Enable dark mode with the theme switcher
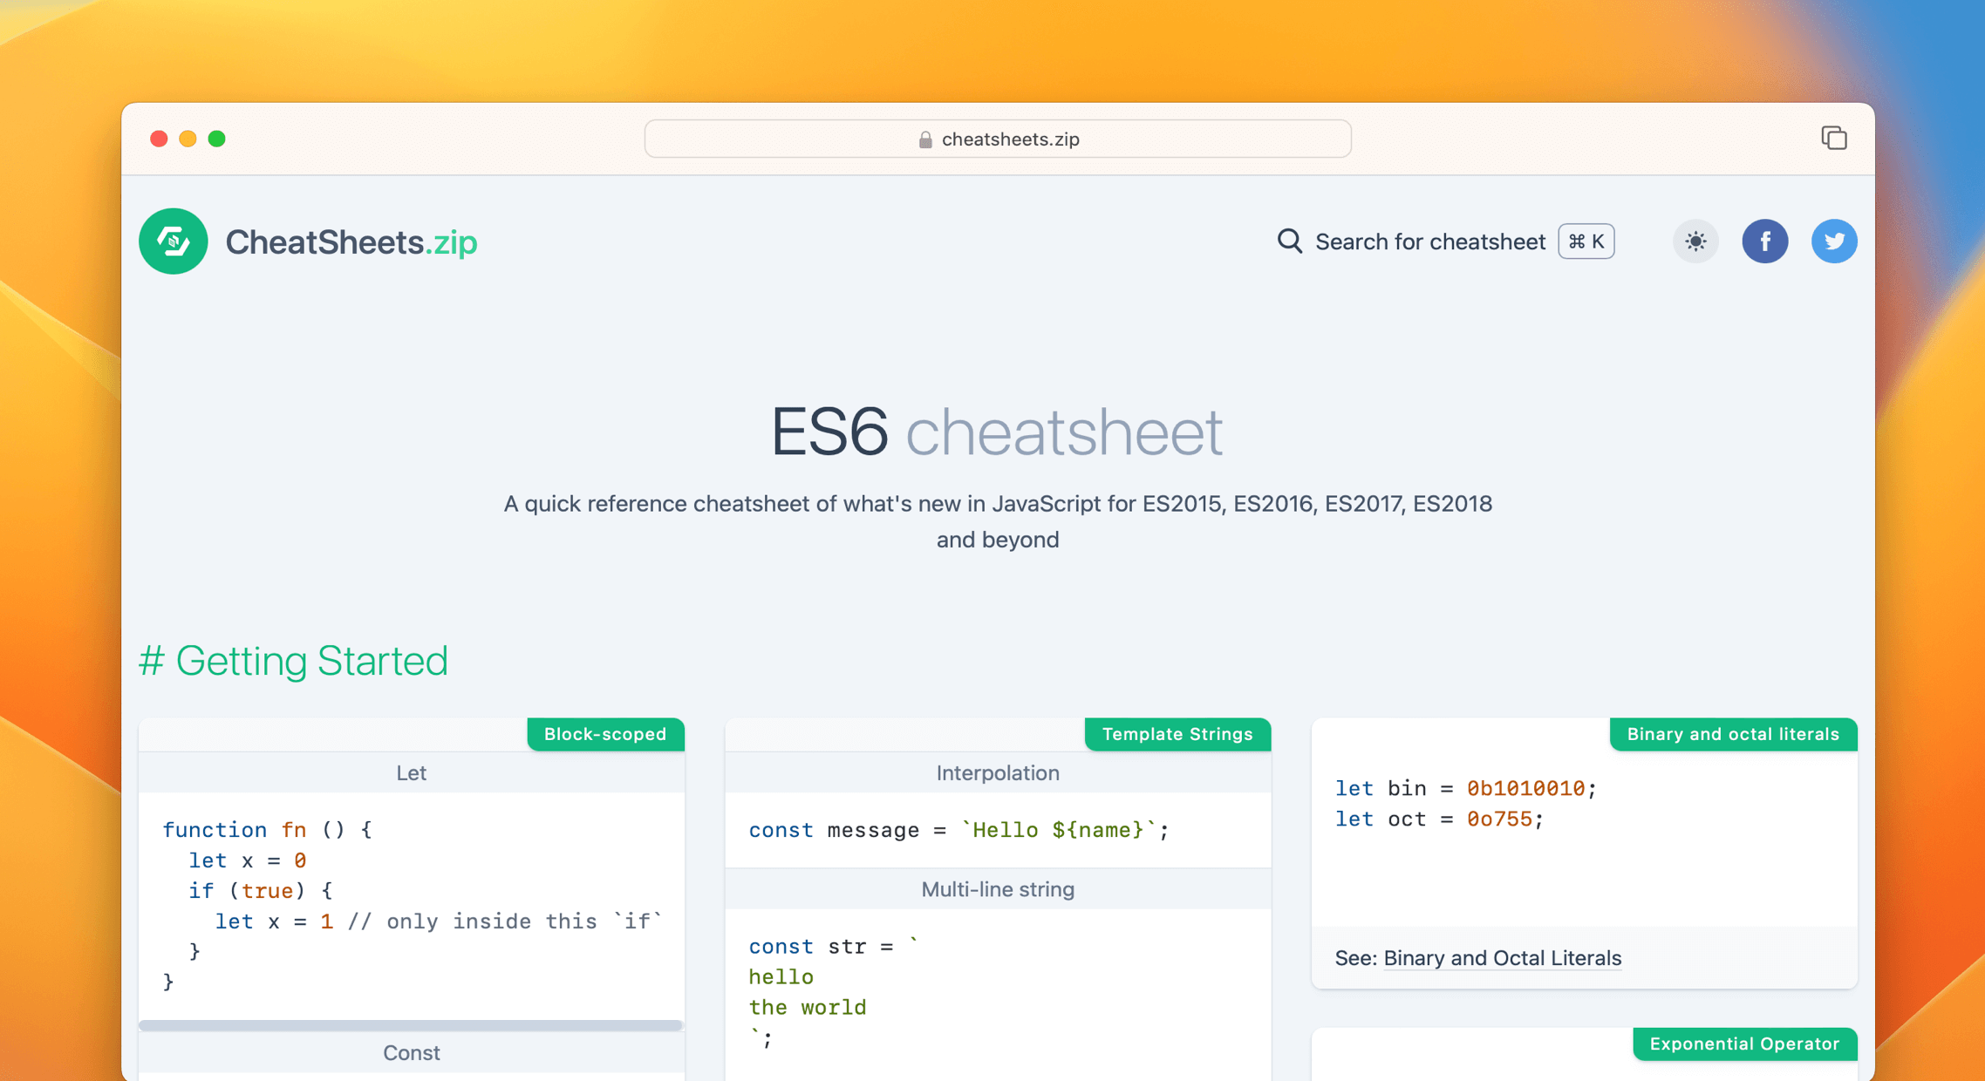This screenshot has height=1081, width=1985. tap(1695, 241)
